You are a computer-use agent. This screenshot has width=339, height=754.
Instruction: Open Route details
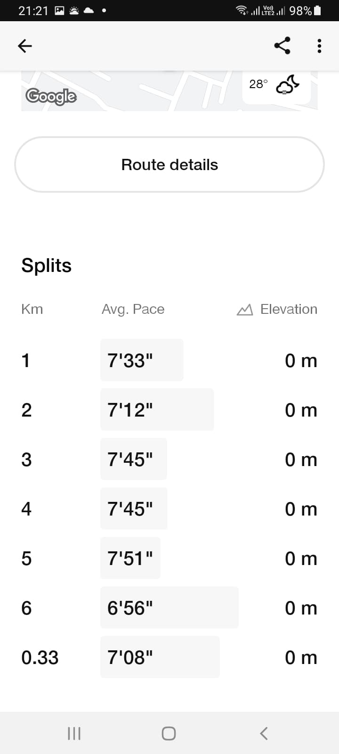pos(169,164)
